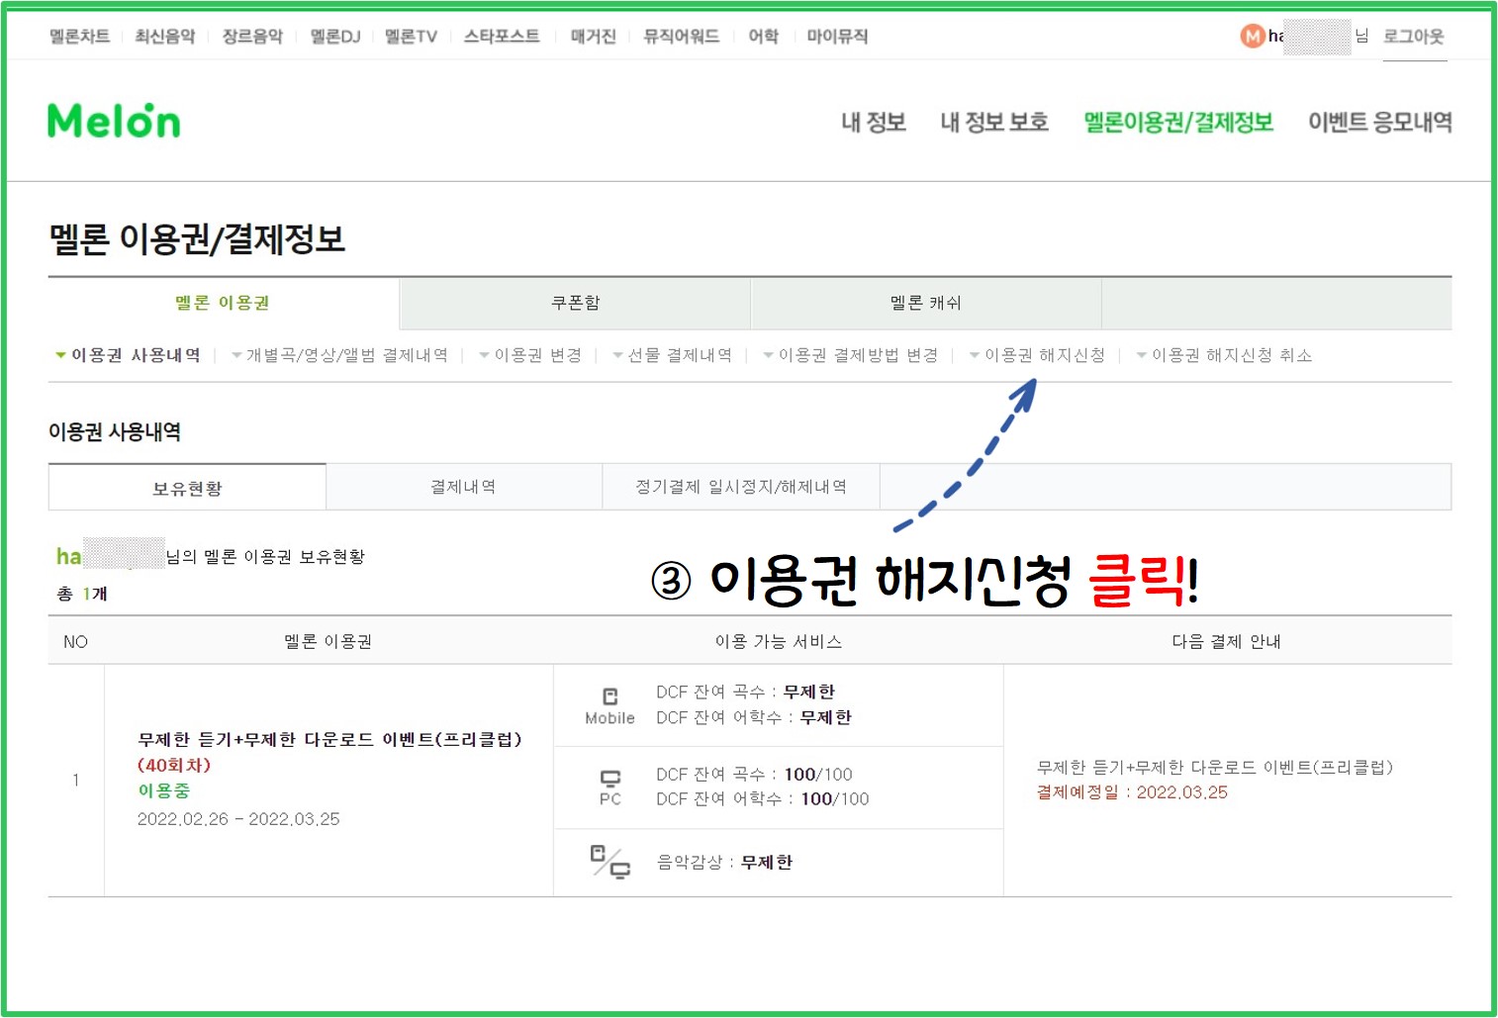Screen dimensions: 1498x1018
Task: Go to 내 정보 보호 section
Action: 994,123
